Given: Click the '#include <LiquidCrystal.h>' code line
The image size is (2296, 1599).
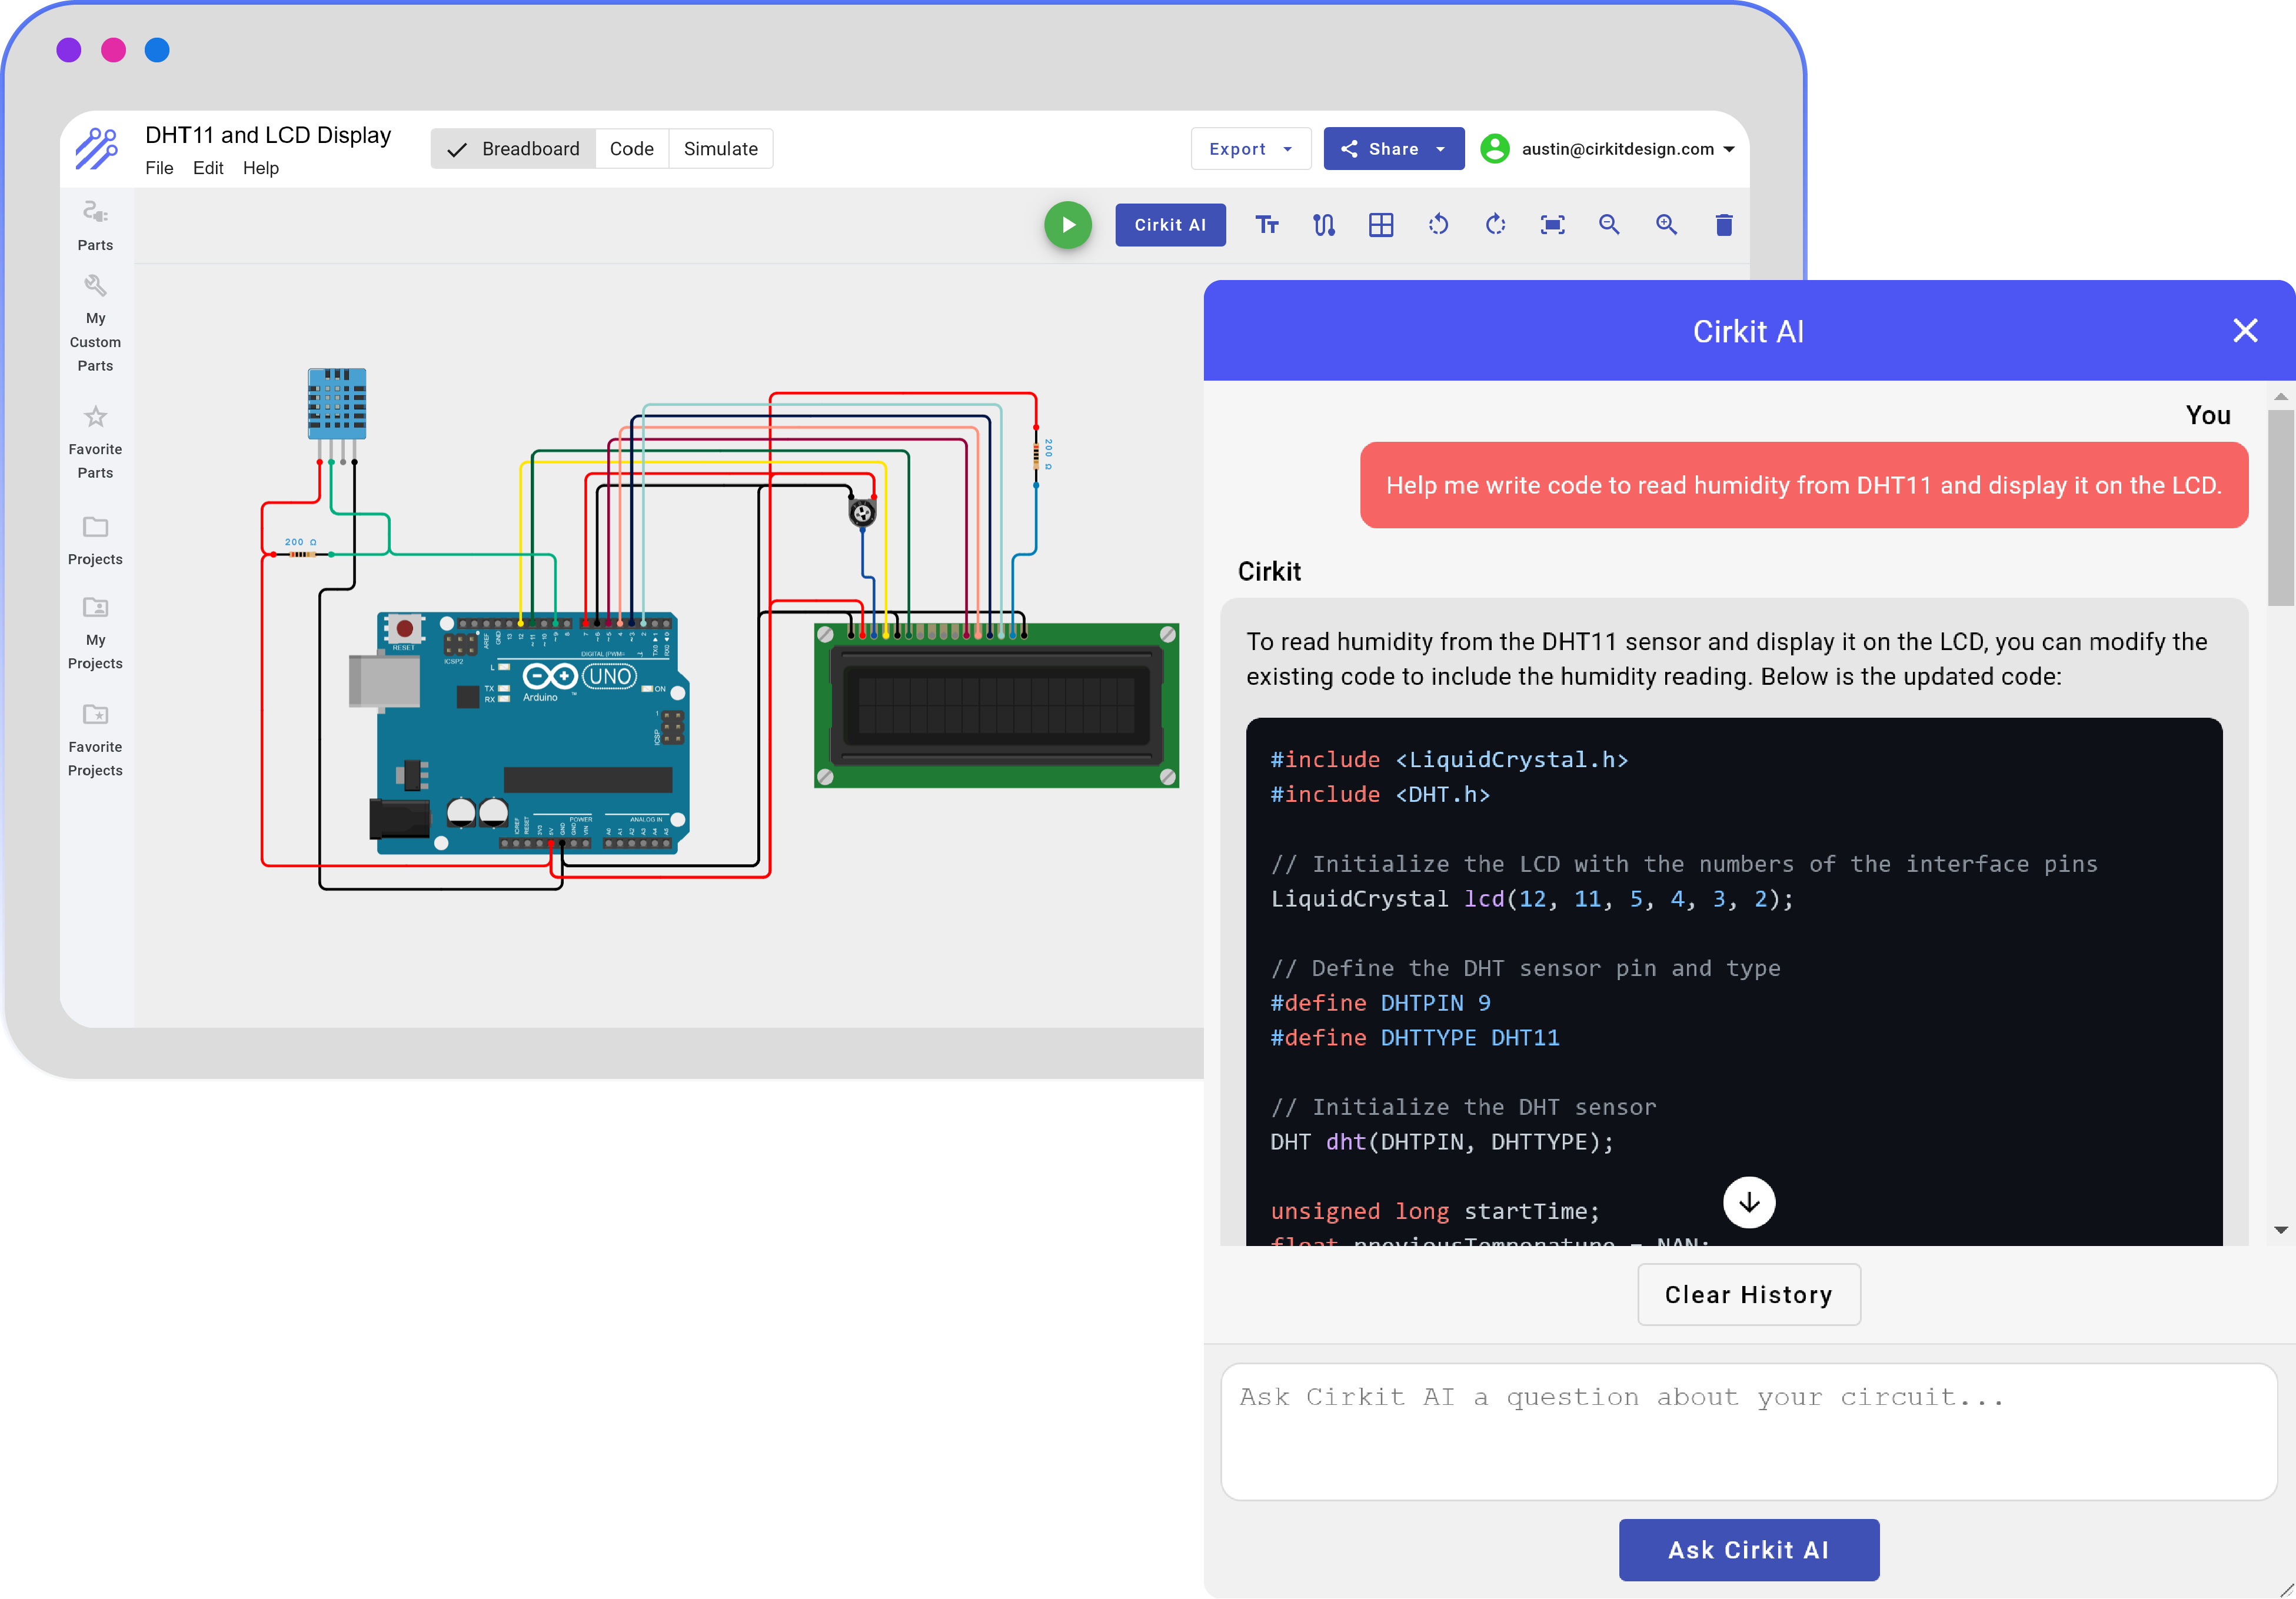Looking at the screenshot, I should pyautogui.click(x=1448, y=760).
